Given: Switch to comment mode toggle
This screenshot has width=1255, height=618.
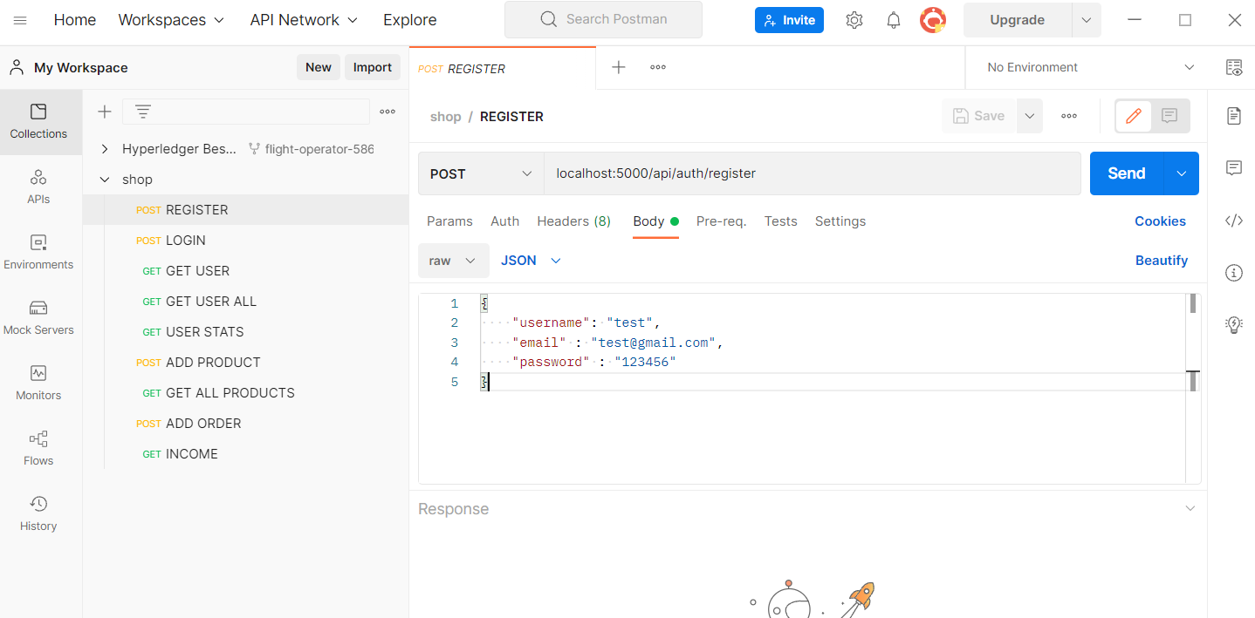Looking at the screenshot, I should [1169, 116].
